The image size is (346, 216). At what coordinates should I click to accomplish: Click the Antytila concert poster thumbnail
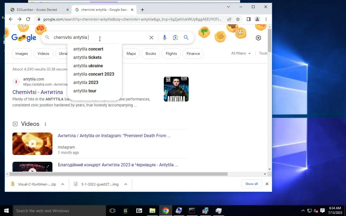click(x=176, y=89)
